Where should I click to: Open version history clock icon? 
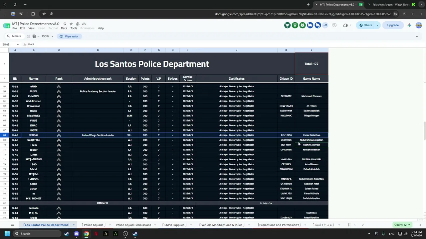pyautogui.click(x=334, y=25)
